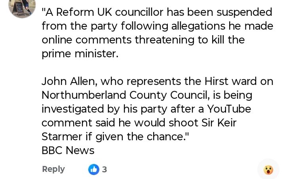Viewport: 285px width, 179px height.
Task: Click the word 'councillor' in first line
Action: coord(139,12)
